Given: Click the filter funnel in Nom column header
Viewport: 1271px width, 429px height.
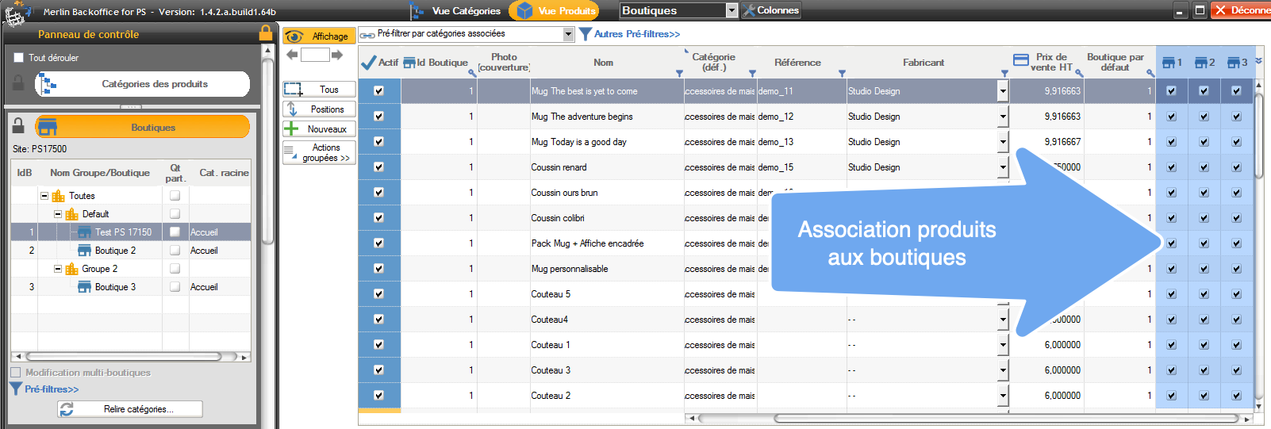Looking at the screenshot, I should (x=679, y=73).
